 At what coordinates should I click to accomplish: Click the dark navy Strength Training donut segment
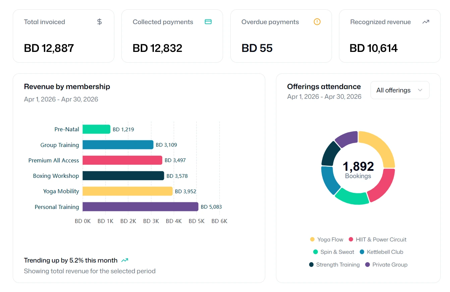330,154
